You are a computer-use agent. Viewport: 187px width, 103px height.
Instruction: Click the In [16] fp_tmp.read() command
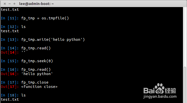point(36,70)
